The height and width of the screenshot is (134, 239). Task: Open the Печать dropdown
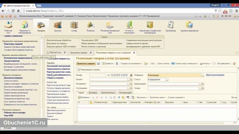click(205, 64)
